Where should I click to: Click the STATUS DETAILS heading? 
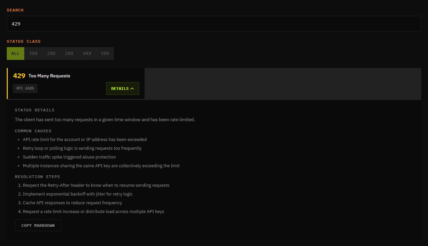point(34,110)
